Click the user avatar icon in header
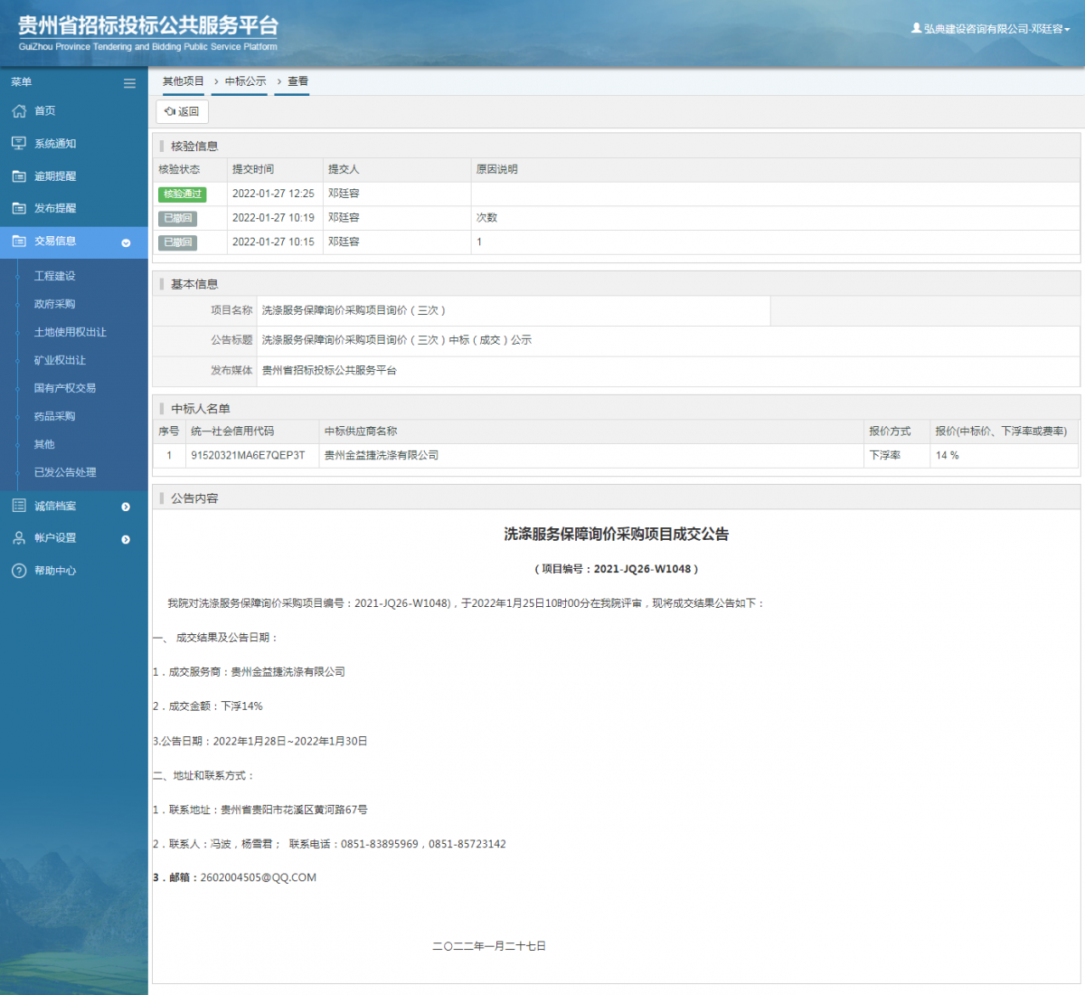The height and width of the screenshot is (995, 1085). point(916,28)
